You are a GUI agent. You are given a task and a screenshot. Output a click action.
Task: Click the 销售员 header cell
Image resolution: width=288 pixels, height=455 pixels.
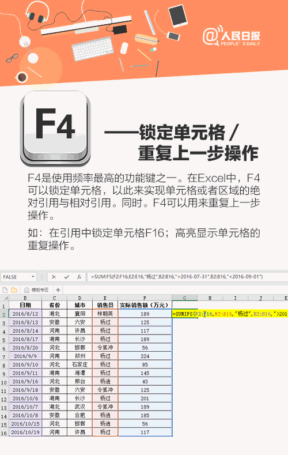click(x=105, y=305)
